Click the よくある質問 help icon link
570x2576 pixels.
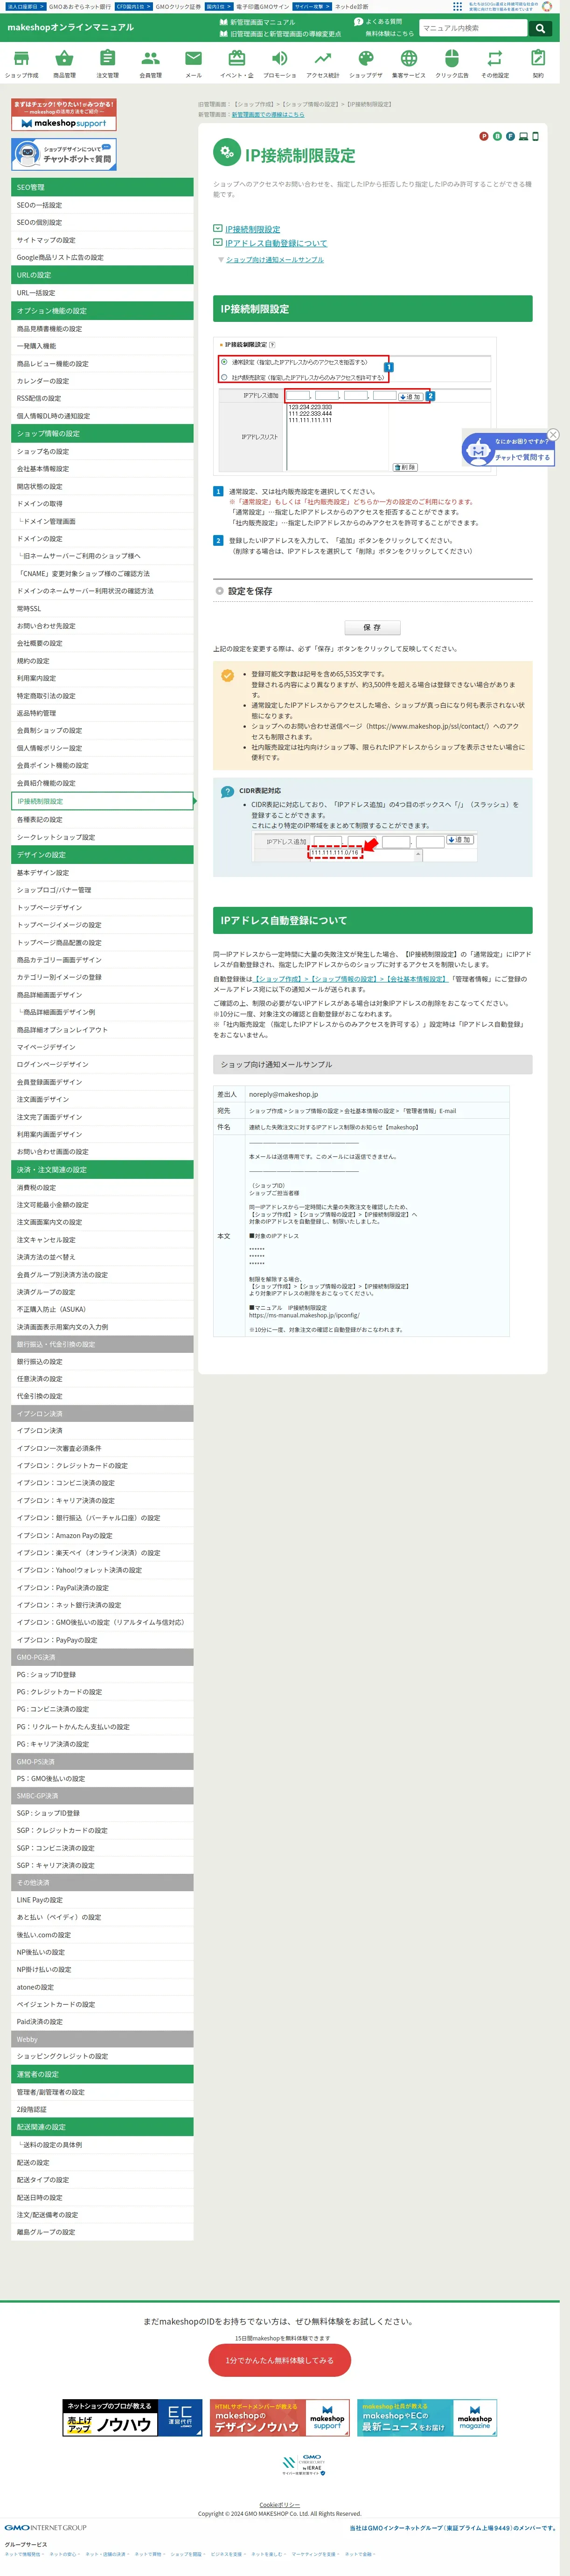(378, 21)
